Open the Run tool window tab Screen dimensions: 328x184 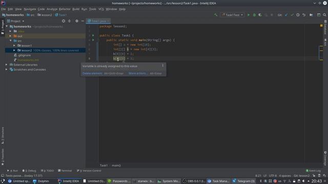pyautogui.click(x=12, y=171)
